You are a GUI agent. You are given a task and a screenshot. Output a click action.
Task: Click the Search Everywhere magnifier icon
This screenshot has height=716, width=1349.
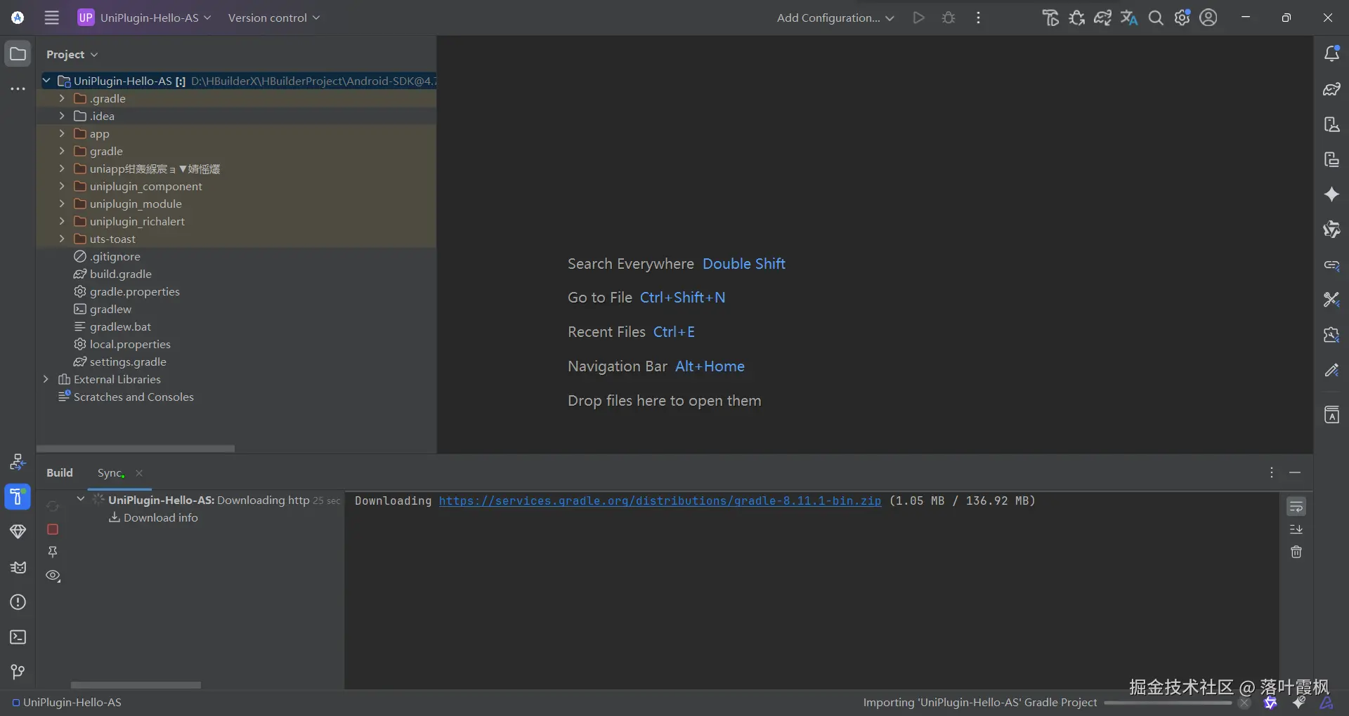pyautogui.click(x=1156, y=18)
